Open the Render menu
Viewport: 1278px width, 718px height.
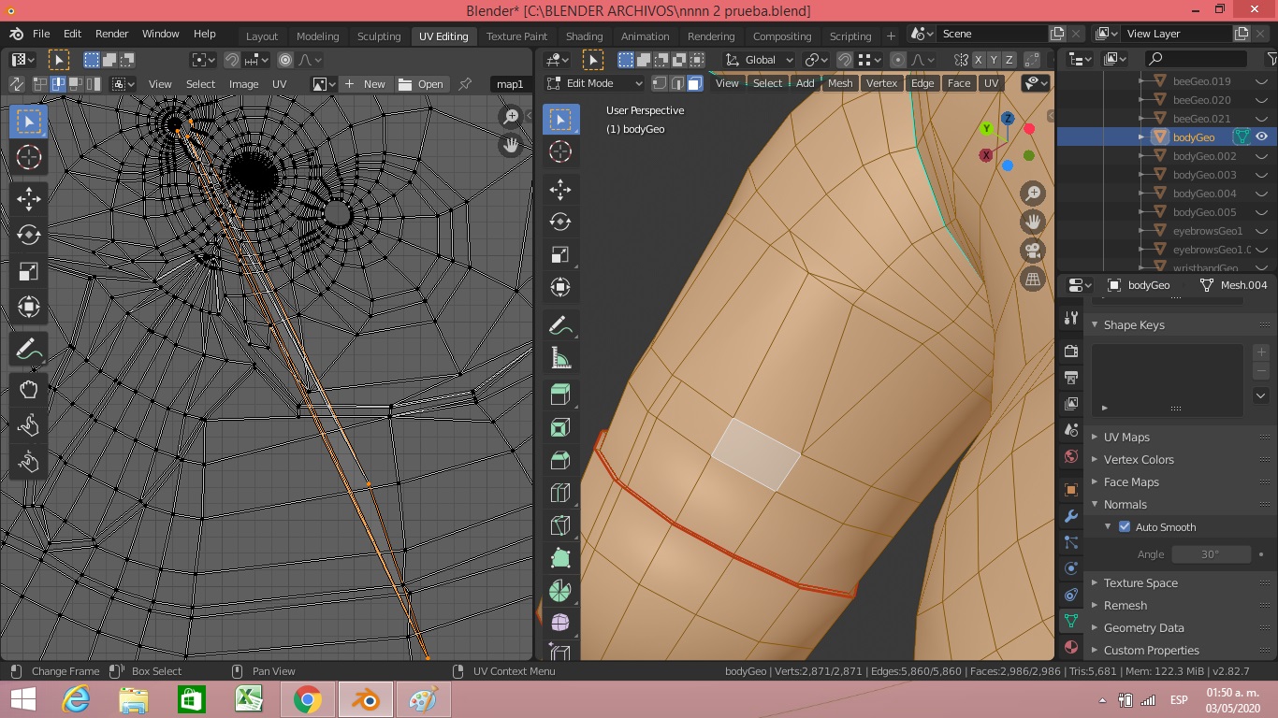click(x=111, y=34)
